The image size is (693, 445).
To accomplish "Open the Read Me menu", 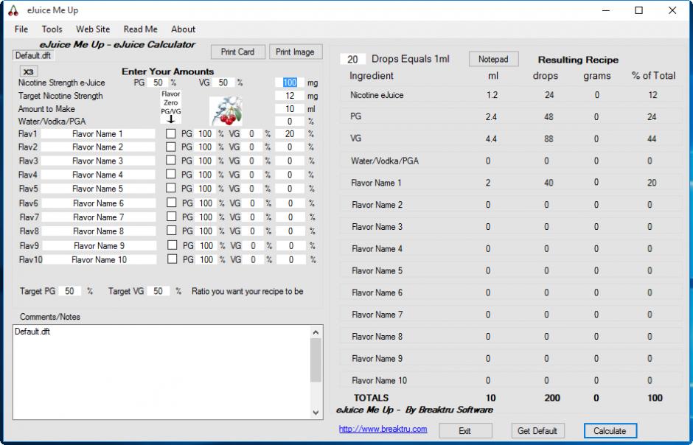I will point(140,29).
